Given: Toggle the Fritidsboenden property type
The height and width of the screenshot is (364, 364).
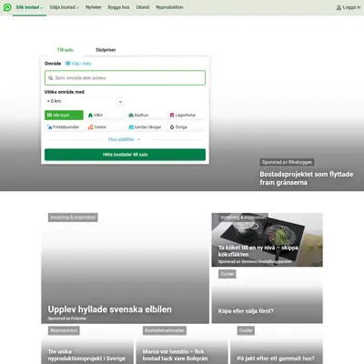Looking at the screenshot, I should click(64, 127).
